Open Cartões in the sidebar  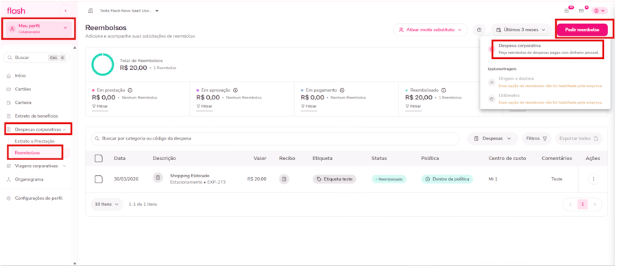(23, 89)
